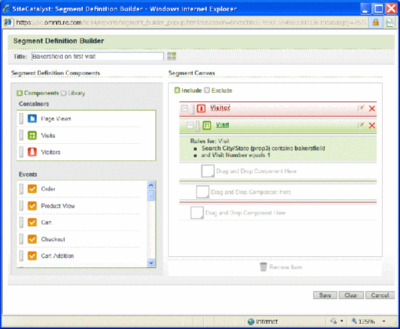Open the Visitor container link
The image size is (400, 329).
220,108
